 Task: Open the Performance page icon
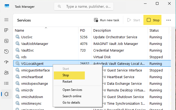tap(6, 41)
